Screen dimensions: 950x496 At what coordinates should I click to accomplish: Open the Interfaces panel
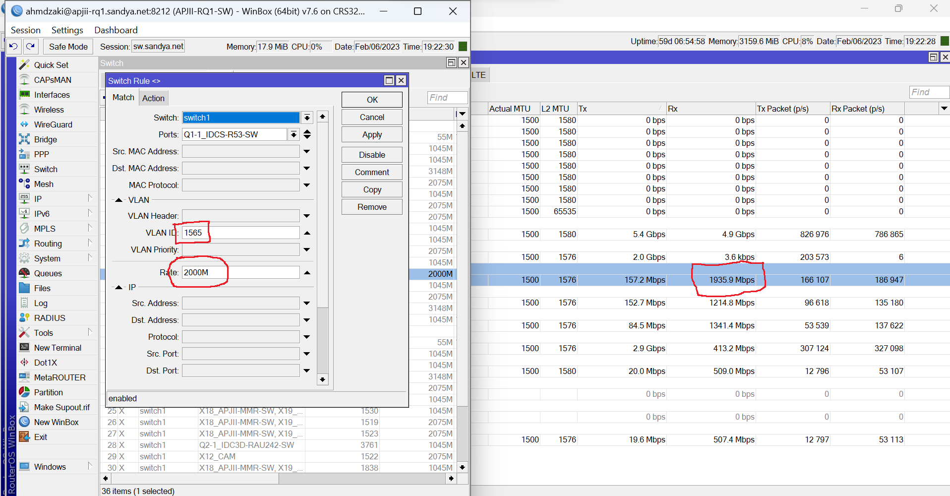(x=52, y=94)
